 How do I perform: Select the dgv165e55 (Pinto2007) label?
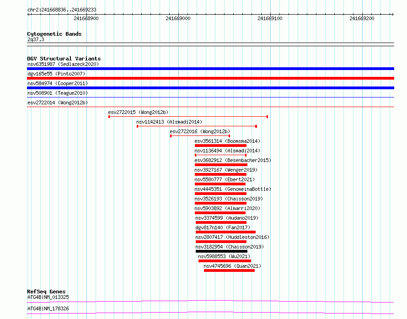[x=56, y=74]
